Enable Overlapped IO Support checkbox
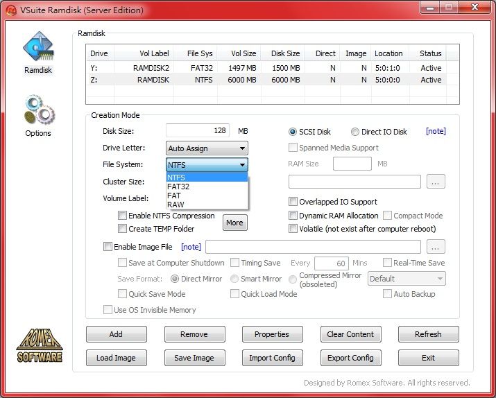496x398 pixels. 293,202
